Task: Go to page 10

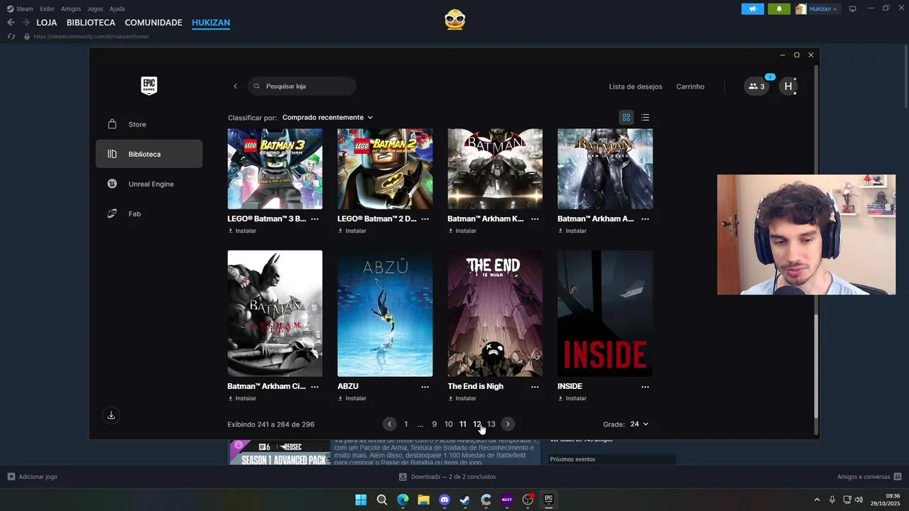Action: 449,424
